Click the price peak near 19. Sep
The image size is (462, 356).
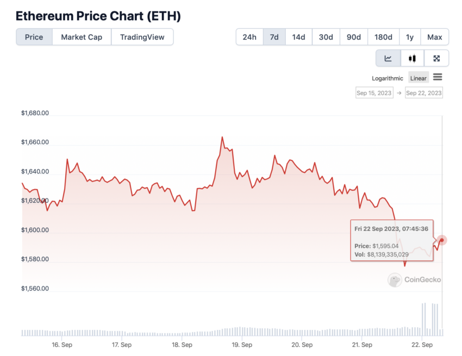[x=222, y=137]
